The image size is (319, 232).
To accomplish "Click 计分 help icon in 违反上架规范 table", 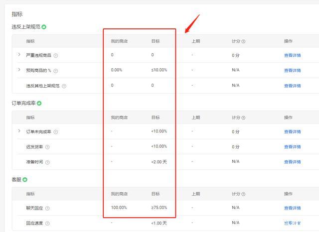I will pos(243,41).
